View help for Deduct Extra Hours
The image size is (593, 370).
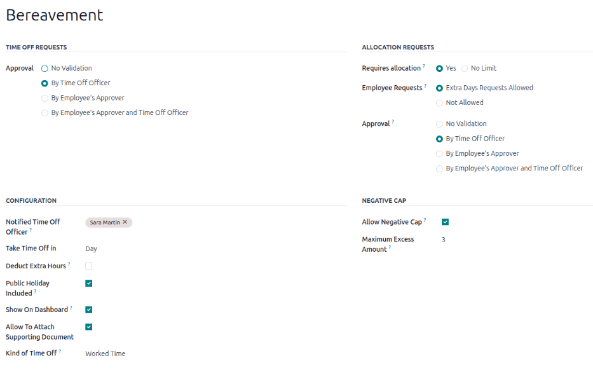pos(70,263)
